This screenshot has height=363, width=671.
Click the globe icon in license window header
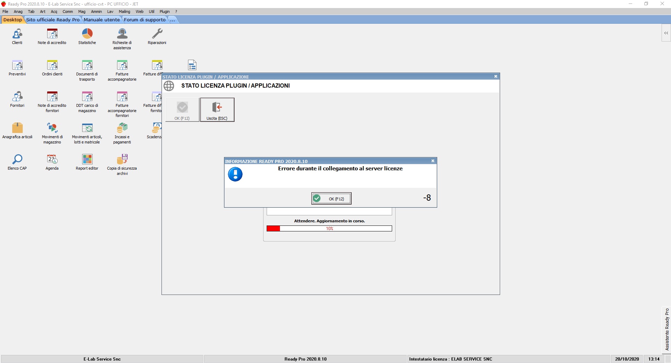click(x=169, y=86)
